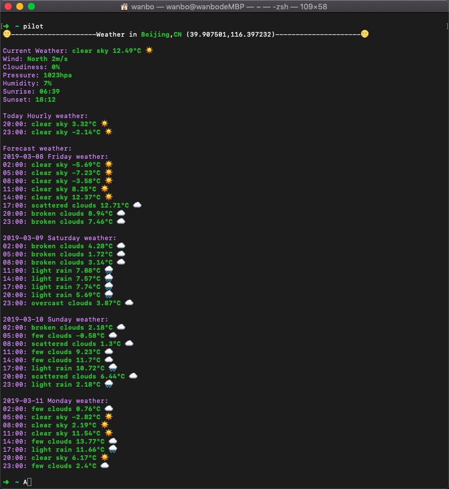The height and width of the screenshot is (489, 449).
Task: Click sun icon on today's 20:00 clear sky 3.32°C row
Action: coord(105,123)
